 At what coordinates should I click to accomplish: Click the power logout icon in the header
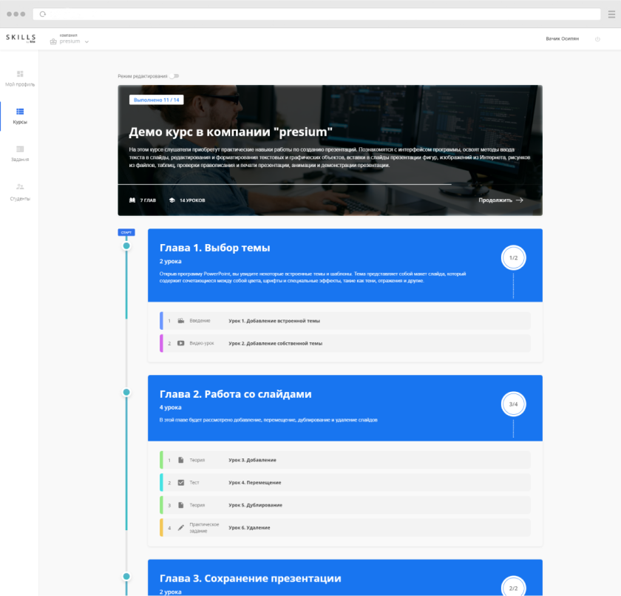click(x=597, y=38)
